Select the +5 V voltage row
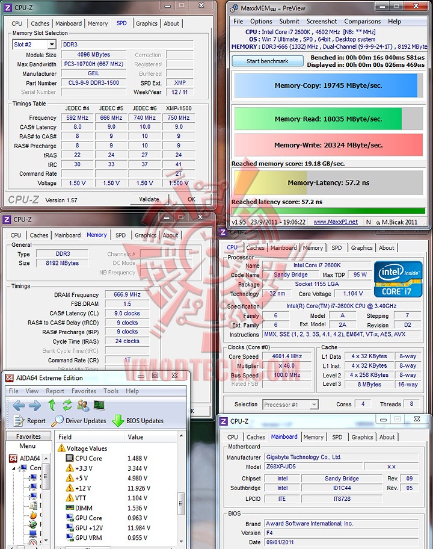This screenshot has height=549, width=433. click(x=106, y=478)
